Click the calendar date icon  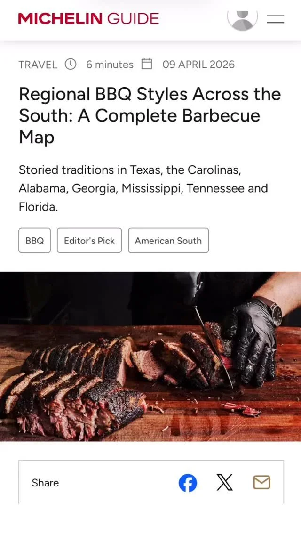(x=147, y=64)
